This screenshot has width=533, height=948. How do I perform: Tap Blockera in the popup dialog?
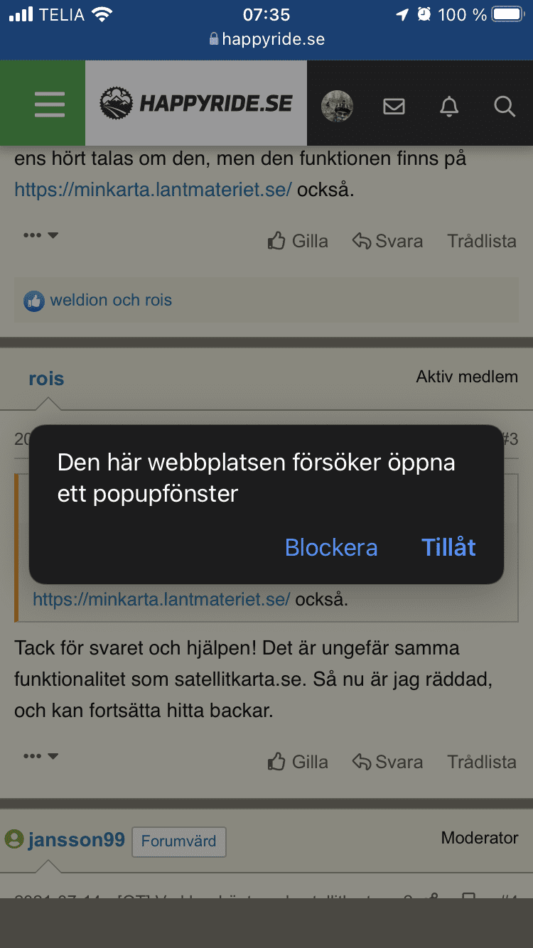(x=331, y=547)
